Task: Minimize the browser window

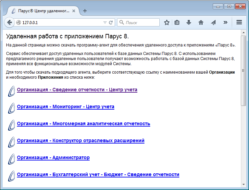Action: click(218, 6)
